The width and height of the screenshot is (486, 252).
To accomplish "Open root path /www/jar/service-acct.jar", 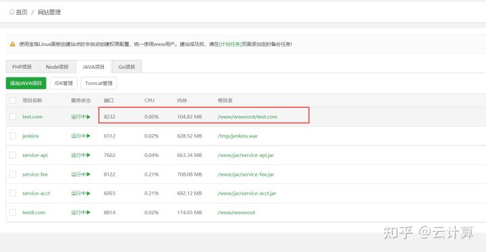I will [x=247, y=193].
